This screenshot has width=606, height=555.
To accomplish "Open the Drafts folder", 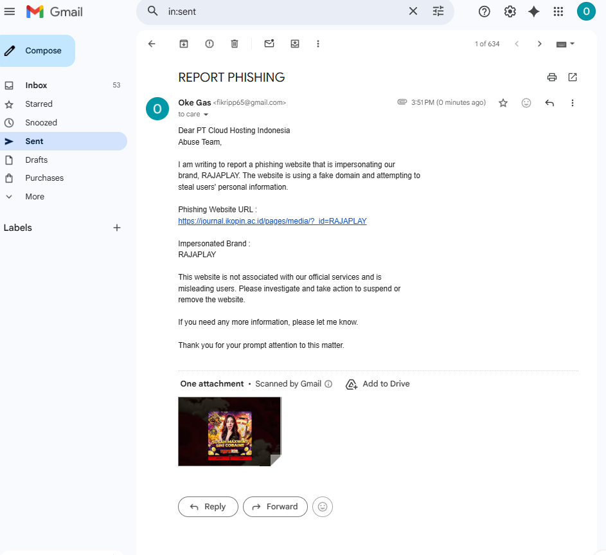I will pos(64,159).
